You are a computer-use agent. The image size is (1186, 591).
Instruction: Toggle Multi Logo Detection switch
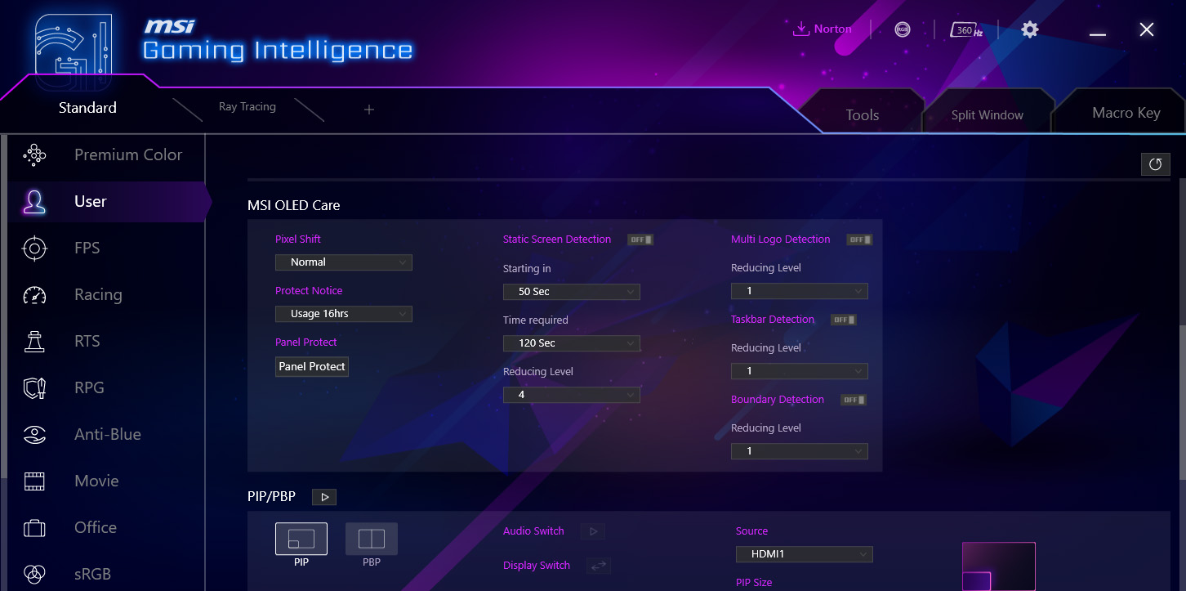pyautogui.click(x=859, y=240)
